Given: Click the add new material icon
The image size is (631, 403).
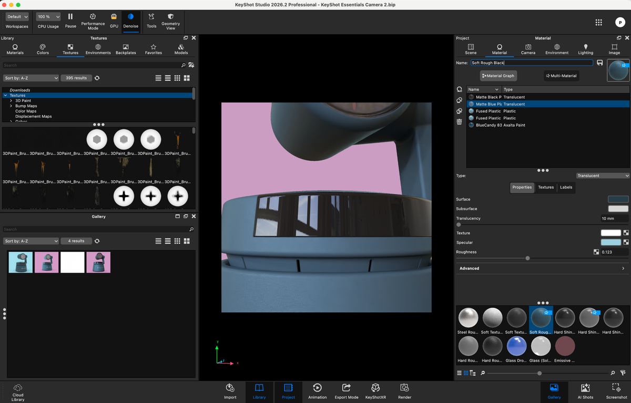Looking at the screenshot, I should pyautogui.click(x=459, y=89).
